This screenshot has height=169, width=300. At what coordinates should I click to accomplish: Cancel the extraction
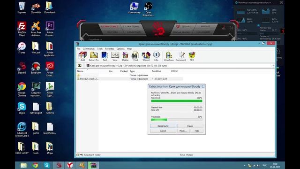pos(163,131)
